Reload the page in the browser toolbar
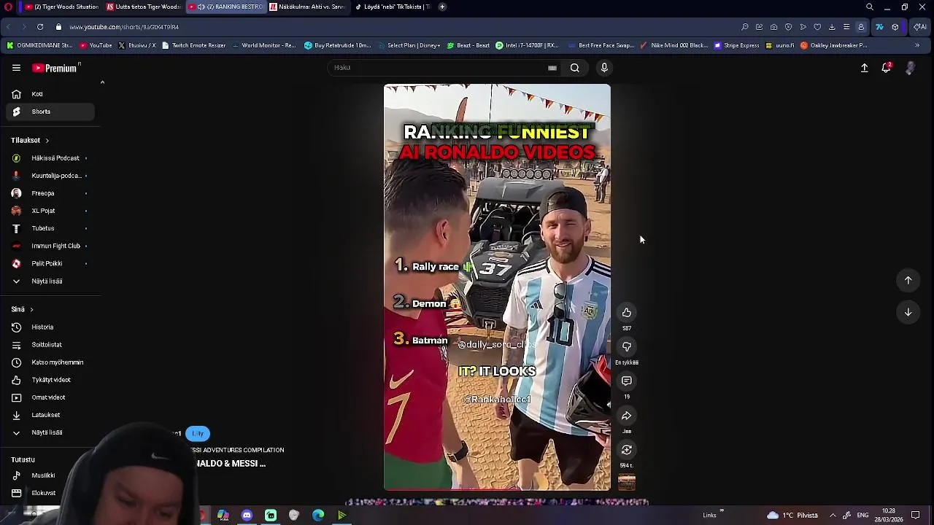The width and height of the screenshot is (934, 525). (x=40, y=27)
